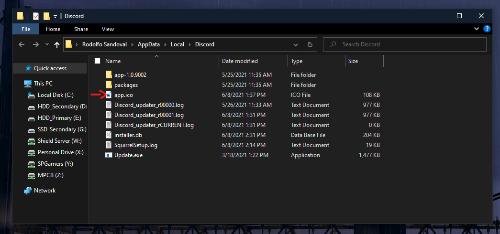Click the packages folder icon
Image resolution: width=500 pixels, height=234 pixels.
109,85
